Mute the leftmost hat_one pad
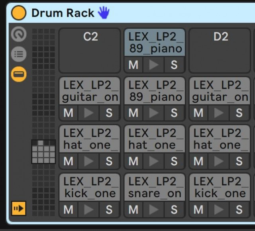The height and width of the screenshot is (231, 255). (69, 161)
